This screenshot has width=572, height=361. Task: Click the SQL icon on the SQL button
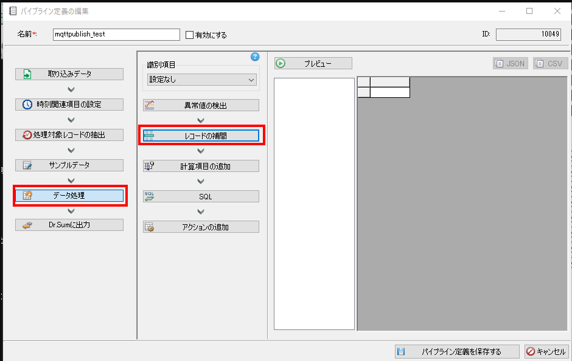[149, 196]
